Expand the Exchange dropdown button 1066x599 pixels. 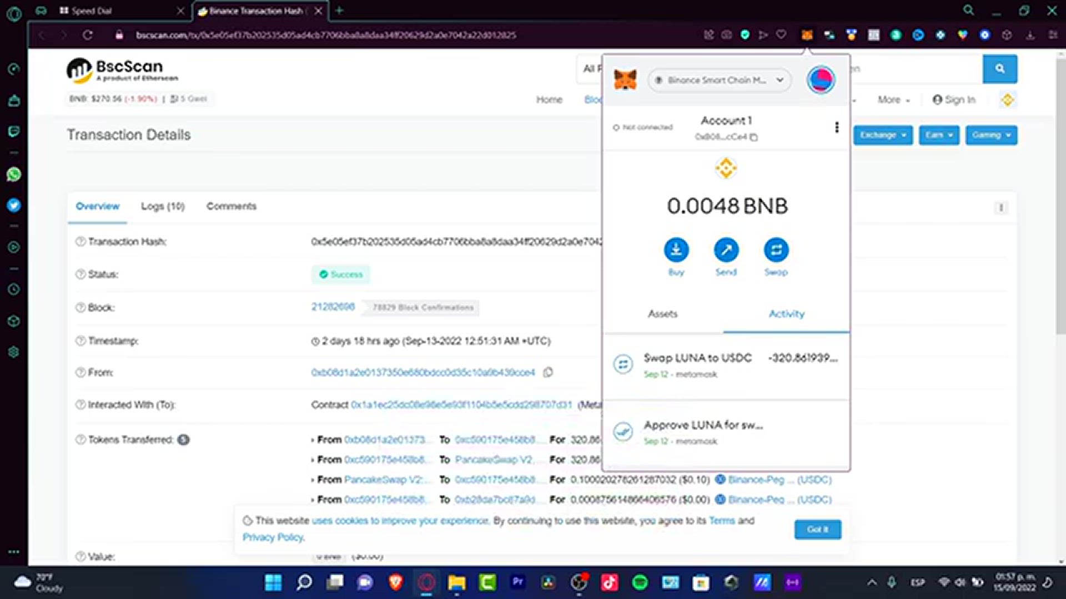coord(883,135)
